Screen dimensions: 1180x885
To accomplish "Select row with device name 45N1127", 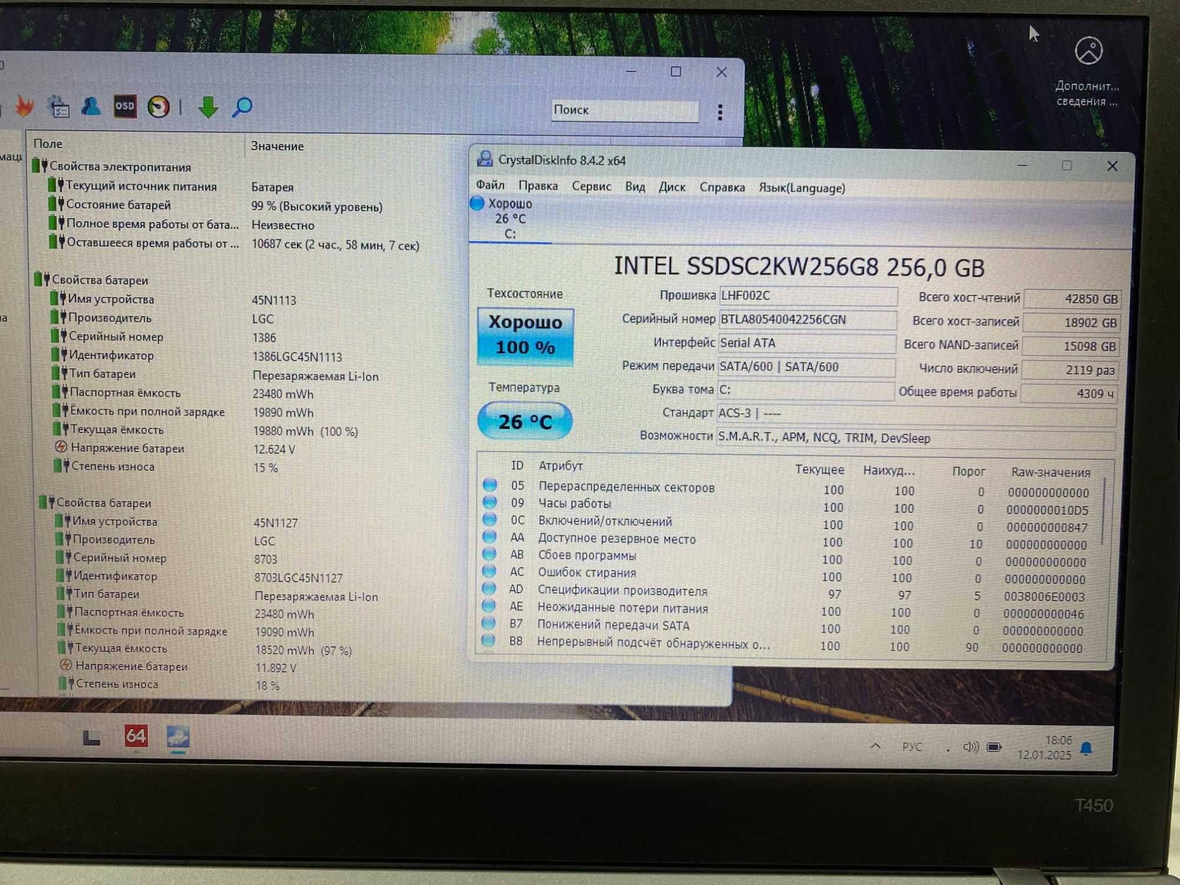I will point(177,522).
